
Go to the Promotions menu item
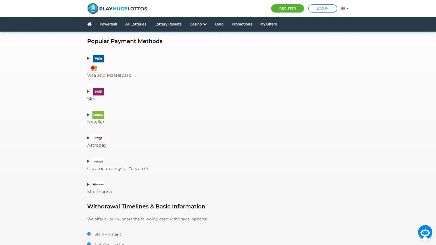[x=242, y=24]
